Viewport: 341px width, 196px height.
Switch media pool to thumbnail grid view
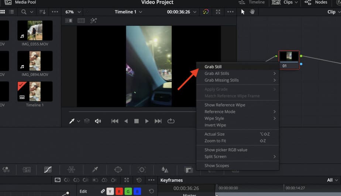pyautogui.click(x=2, y=12)
